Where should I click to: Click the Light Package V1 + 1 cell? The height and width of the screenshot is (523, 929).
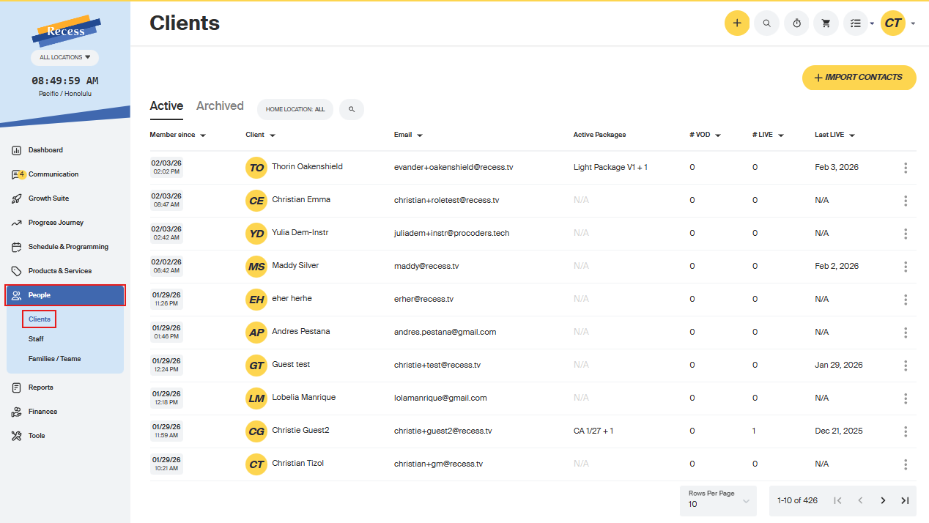[x=610, y=168]
